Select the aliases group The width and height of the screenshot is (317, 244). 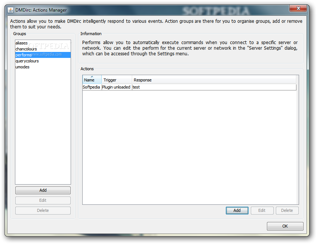43,43
